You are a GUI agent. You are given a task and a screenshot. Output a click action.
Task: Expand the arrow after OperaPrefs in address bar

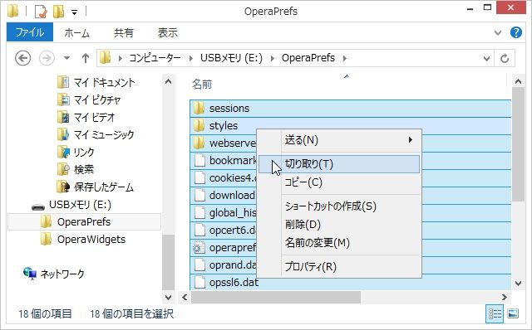click(345, 58)
